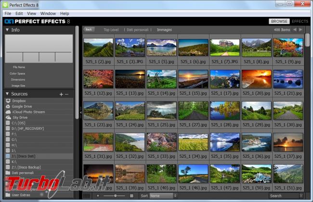Select thumbnail 525_1 (5).jpg
Viewport: 313px width, 202px height.
[162, 48]
